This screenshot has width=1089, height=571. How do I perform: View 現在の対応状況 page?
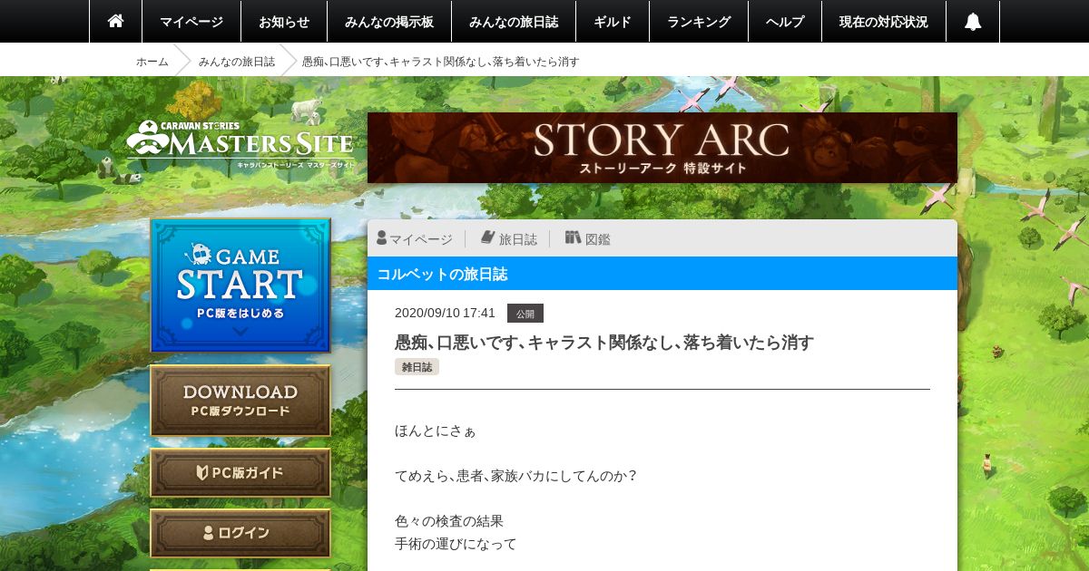[x=884, y=21]
